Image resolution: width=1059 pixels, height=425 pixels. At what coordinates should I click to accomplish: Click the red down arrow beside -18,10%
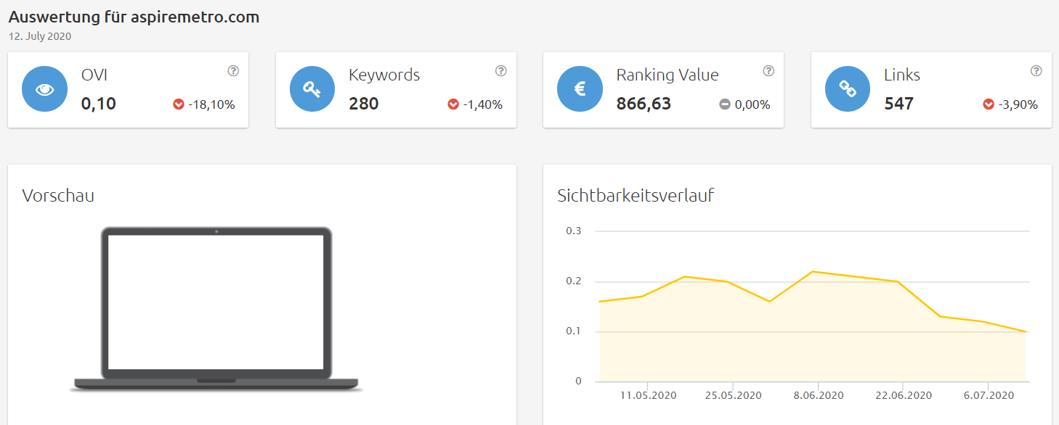pos(179,104)
